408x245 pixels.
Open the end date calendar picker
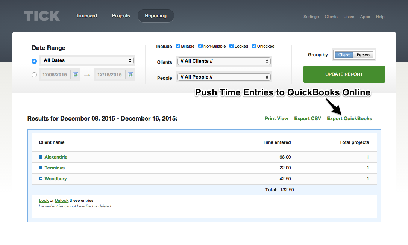pos(130,74)
